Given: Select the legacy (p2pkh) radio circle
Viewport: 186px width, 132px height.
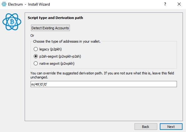Looking at the screenshot, I should point(36,49).
